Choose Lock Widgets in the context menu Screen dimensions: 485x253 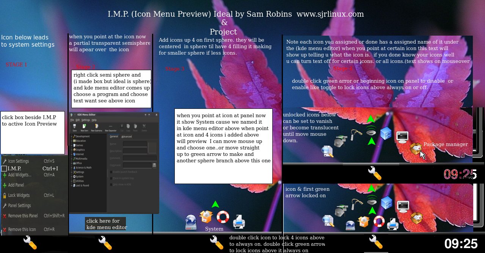click(x=34, y=195)
